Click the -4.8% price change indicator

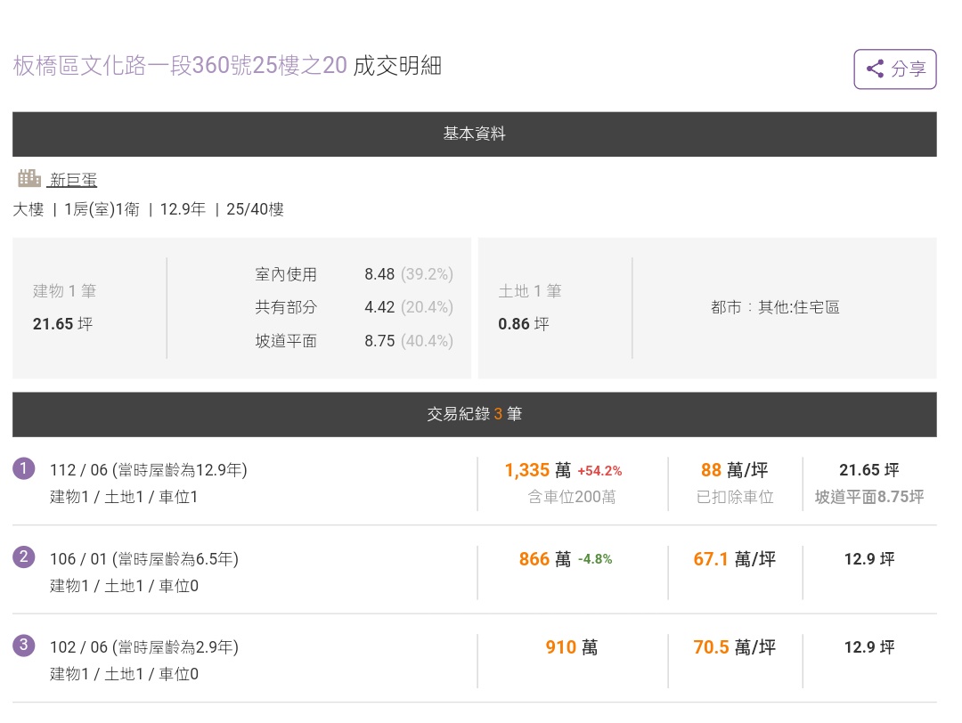[594, 559]
